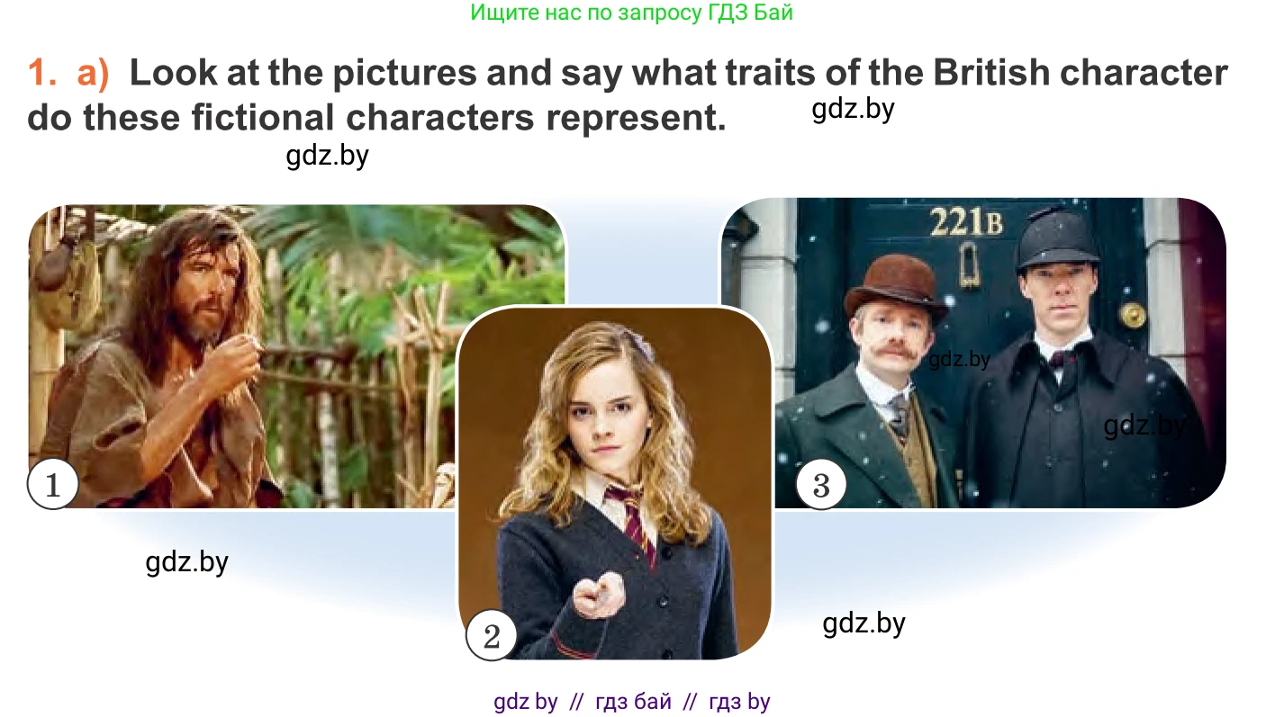Click the brass doorknob on the door

pyautogui.click(x=1132, y=314)
